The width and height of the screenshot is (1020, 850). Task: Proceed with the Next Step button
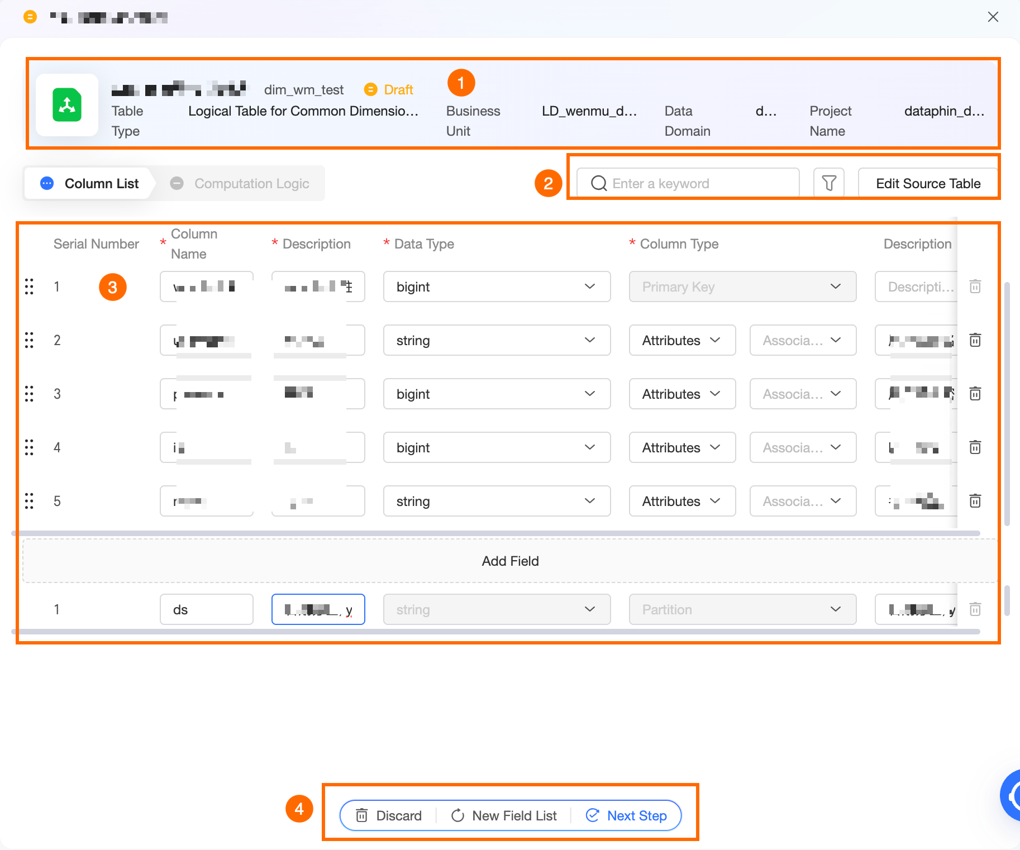[626, 815]
